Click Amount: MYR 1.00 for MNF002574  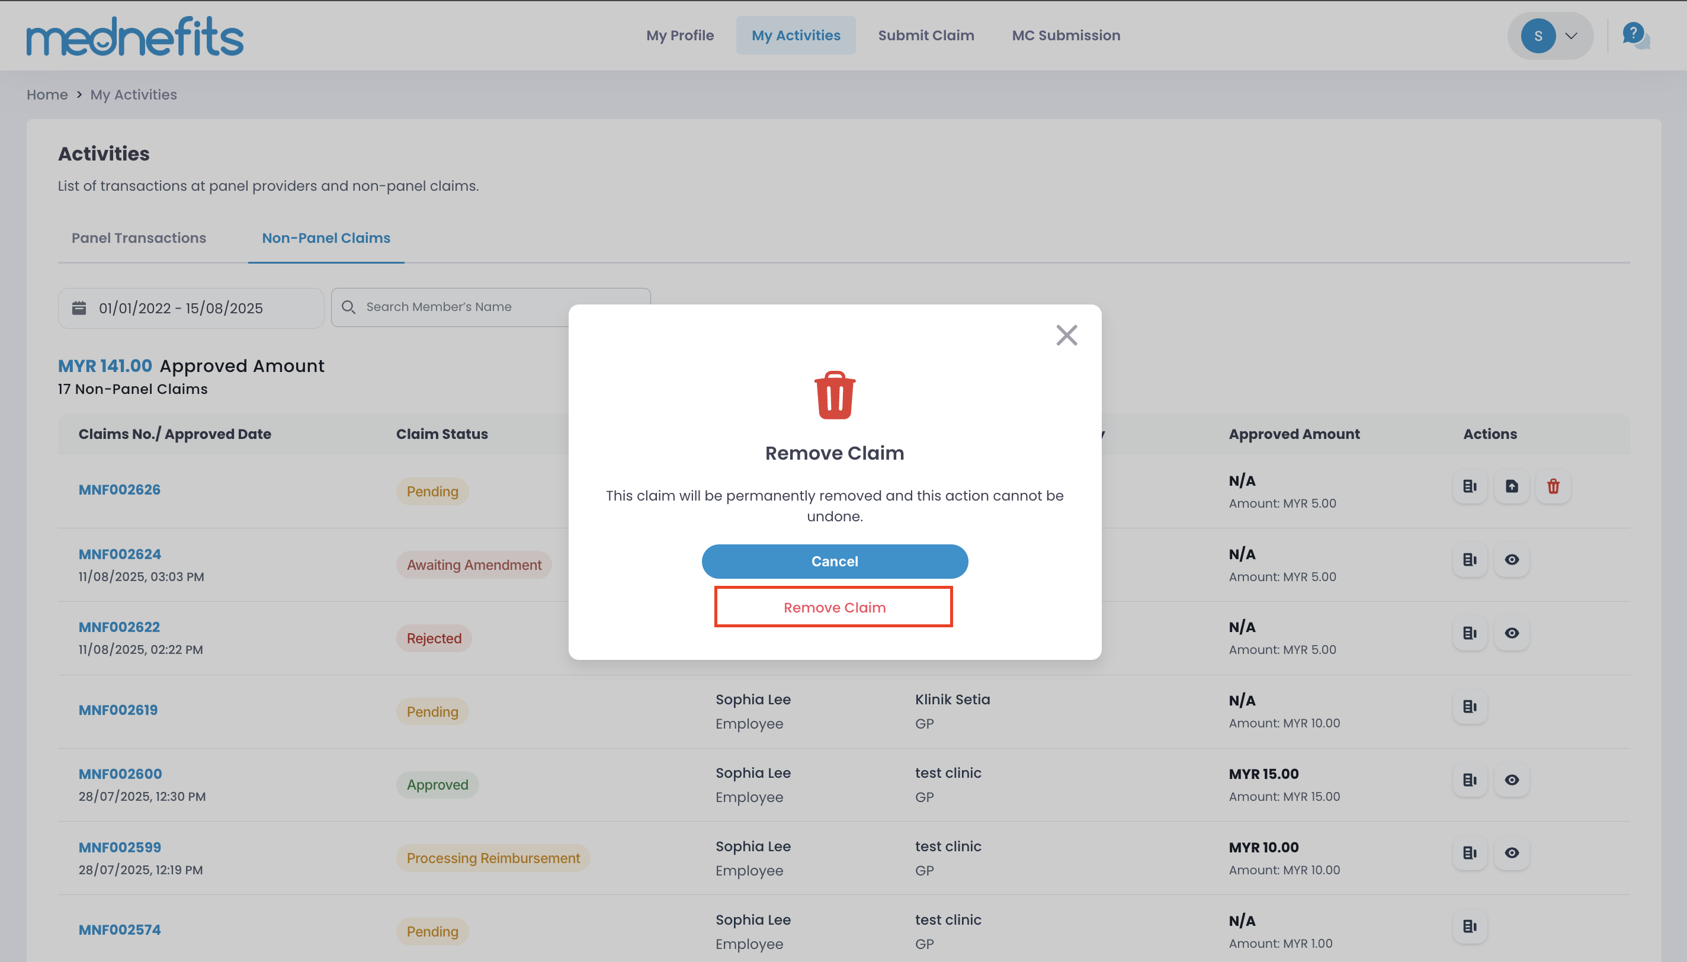pos(1280,943)
